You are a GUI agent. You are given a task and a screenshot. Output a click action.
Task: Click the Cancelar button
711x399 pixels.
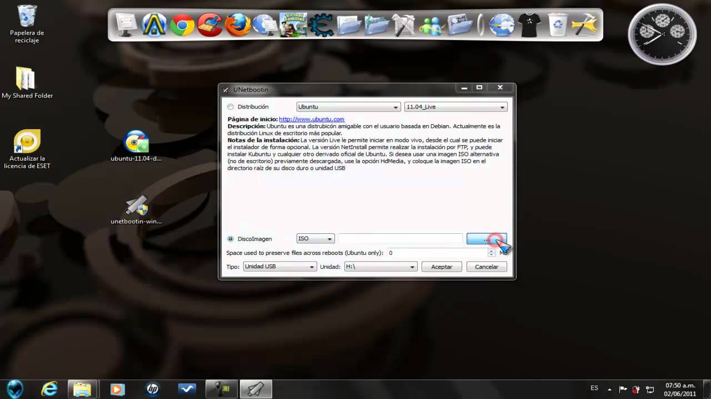(487, 267)
